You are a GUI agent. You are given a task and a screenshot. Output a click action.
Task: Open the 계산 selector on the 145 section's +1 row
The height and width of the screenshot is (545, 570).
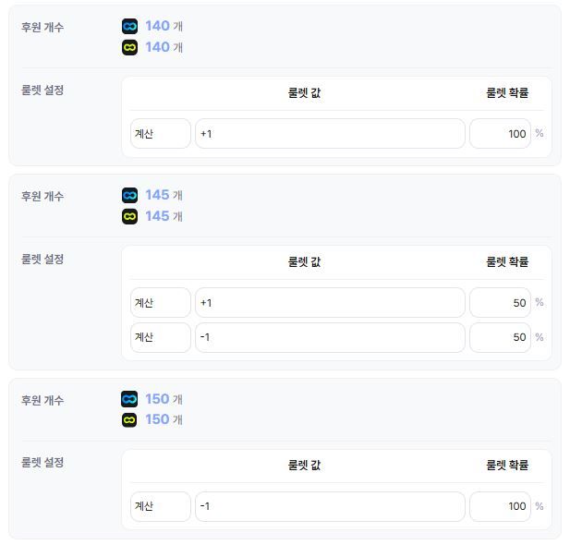coord(160,303)
